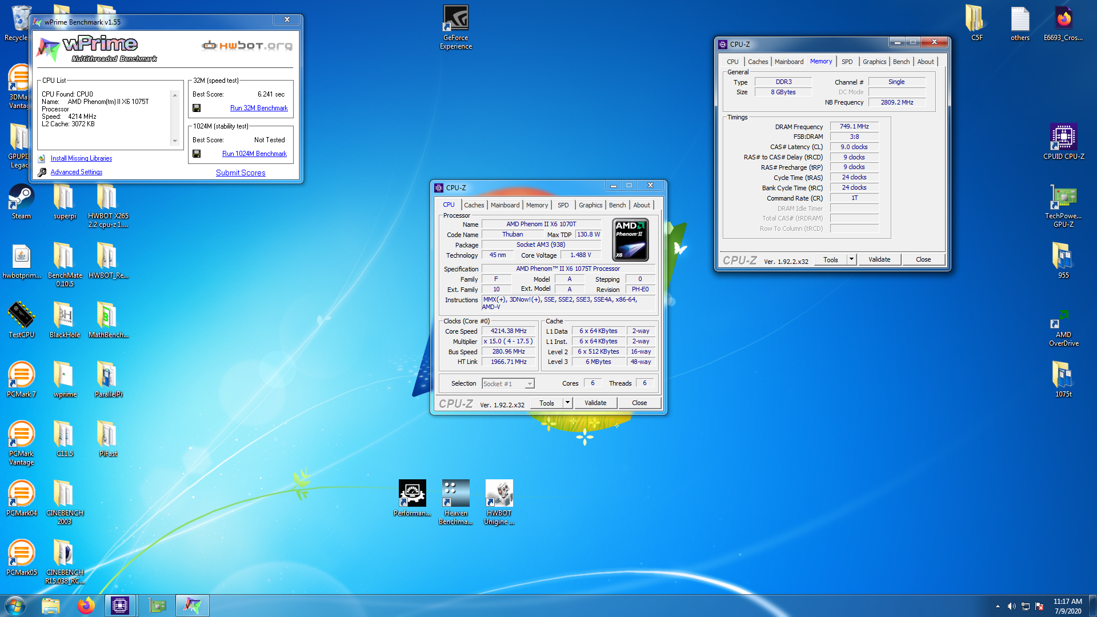Screen dimensions: 1097x617
Task: Open Graphics tab in Memory CPU-Z window
Action: click(x=874, y=62)
